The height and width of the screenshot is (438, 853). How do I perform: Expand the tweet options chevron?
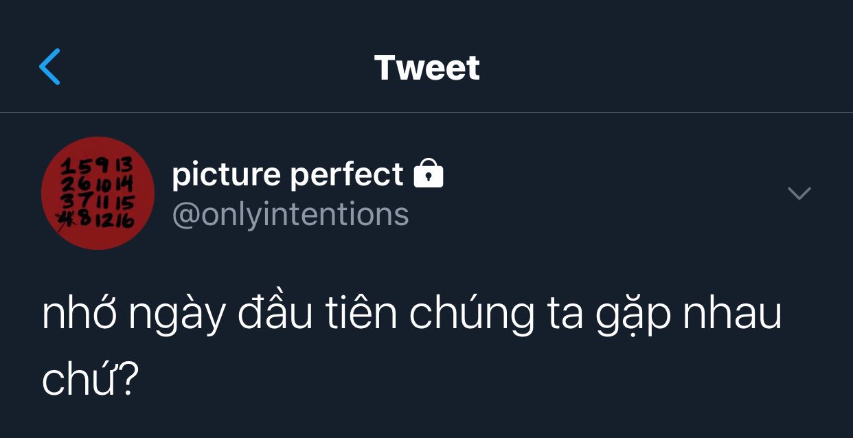pos(799,194)
